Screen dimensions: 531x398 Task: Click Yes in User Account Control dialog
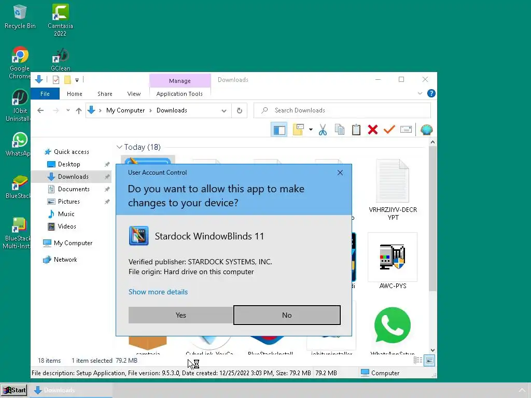[180, 315]
